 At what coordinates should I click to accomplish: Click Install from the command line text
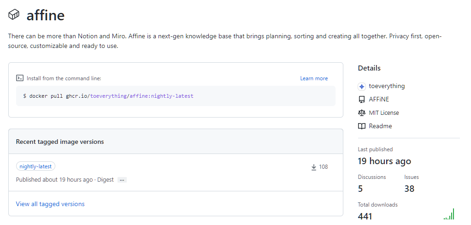(64, 78)
